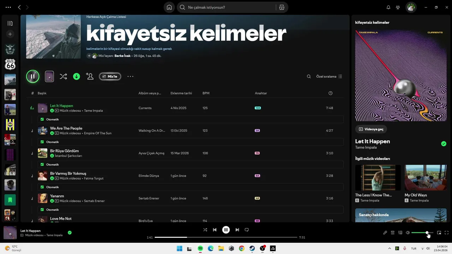452x254 pixels.
Task: Open The Less I Know The Better video thumbnail
Action: [378, 178]
